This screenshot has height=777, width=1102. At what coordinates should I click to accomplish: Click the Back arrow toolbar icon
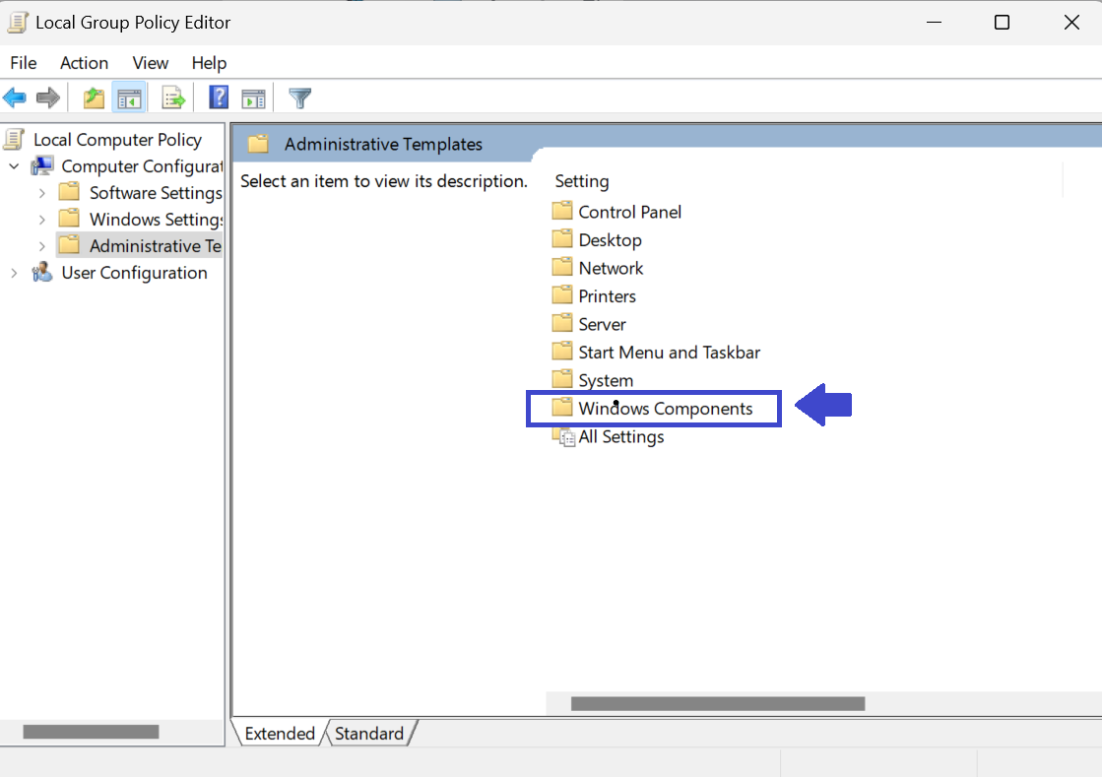pyautogui.click(x=15, y=97)
